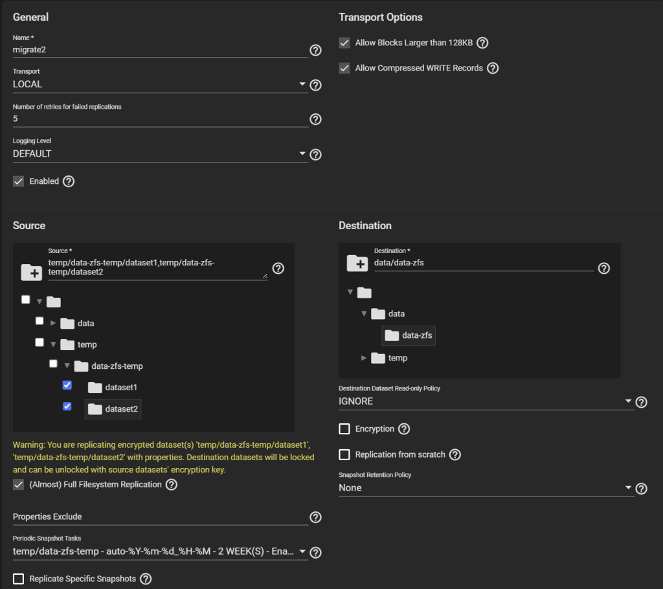The width and height of the screenshot is (663, 589).
Task: Collapse the data-zfs-temp source folder
Action: pos(67,366)
